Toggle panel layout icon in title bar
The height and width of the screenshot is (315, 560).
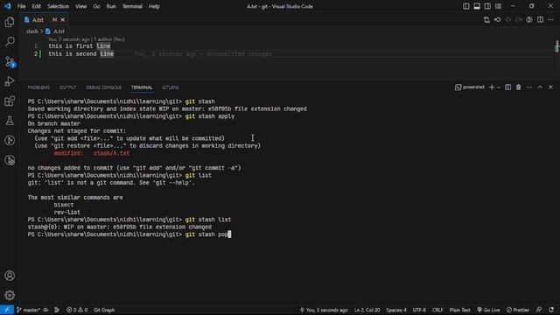click(x=476, y=6)
